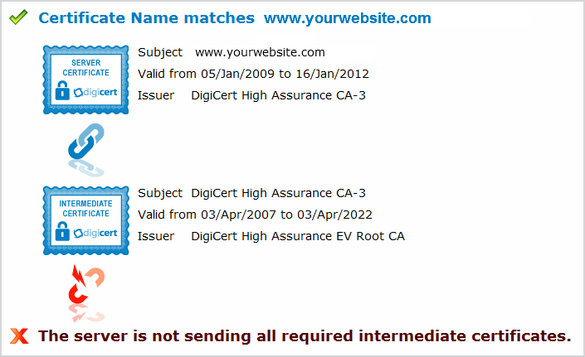The width and height of the screenshot is (585, 357).
Task: Click the Intermediate Certificate badge
Action: coord(85,220)
